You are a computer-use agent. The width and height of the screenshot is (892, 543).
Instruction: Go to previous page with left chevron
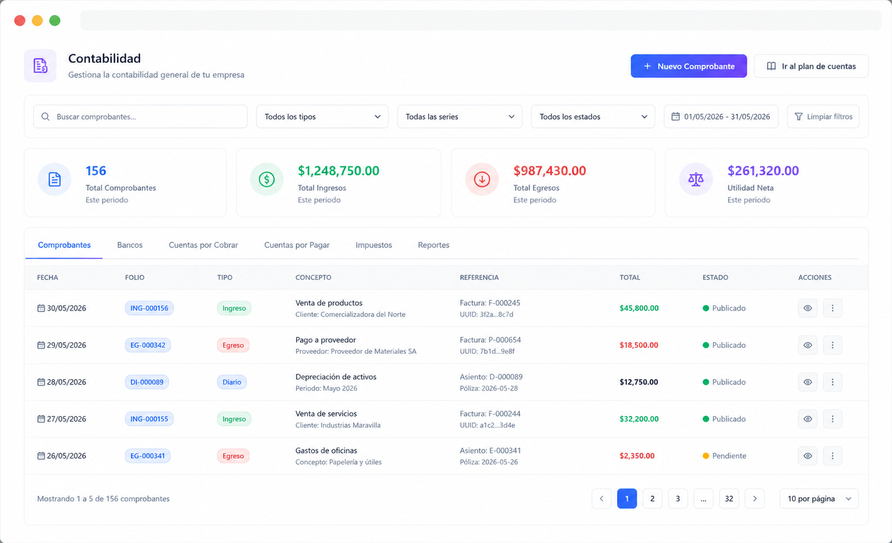(x=602, y=499)
